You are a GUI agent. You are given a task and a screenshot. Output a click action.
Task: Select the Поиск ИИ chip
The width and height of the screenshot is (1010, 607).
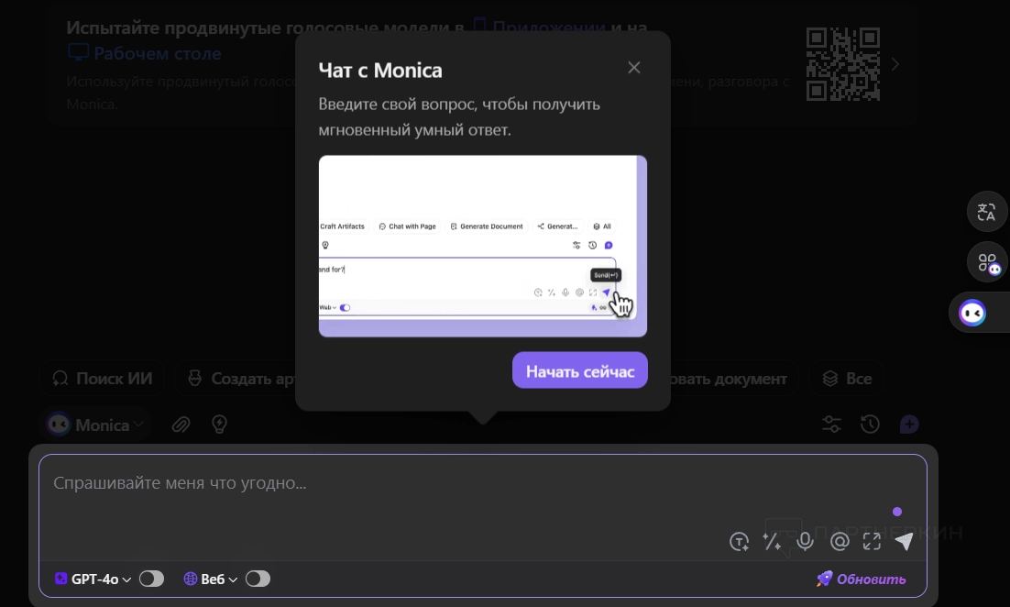tap(102, 379)
